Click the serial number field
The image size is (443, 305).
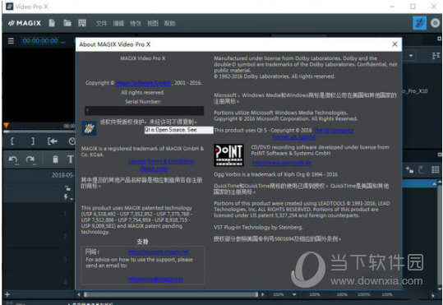[x=144, y=110]
